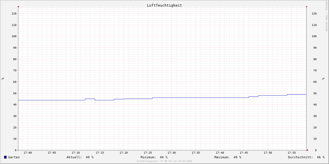
Task: Click the 17:00 time axis label
Action: [x=28, y=153]
